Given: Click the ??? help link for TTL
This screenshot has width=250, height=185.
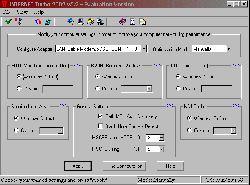Looking at the screenshot, I should click(235, 65).
